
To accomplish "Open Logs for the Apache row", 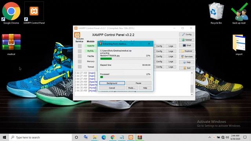I will (171, 46).
